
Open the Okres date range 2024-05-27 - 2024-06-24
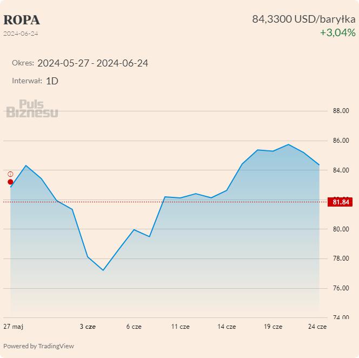(x=92, y=63)
